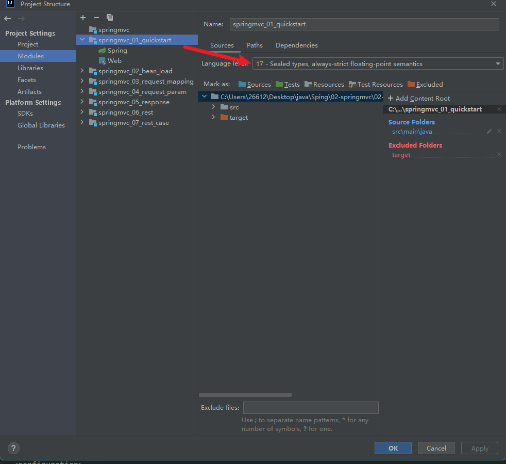Screen dimensions: 506x464
Task: Mark folder as Excluded
Action: tap(425, 85)
